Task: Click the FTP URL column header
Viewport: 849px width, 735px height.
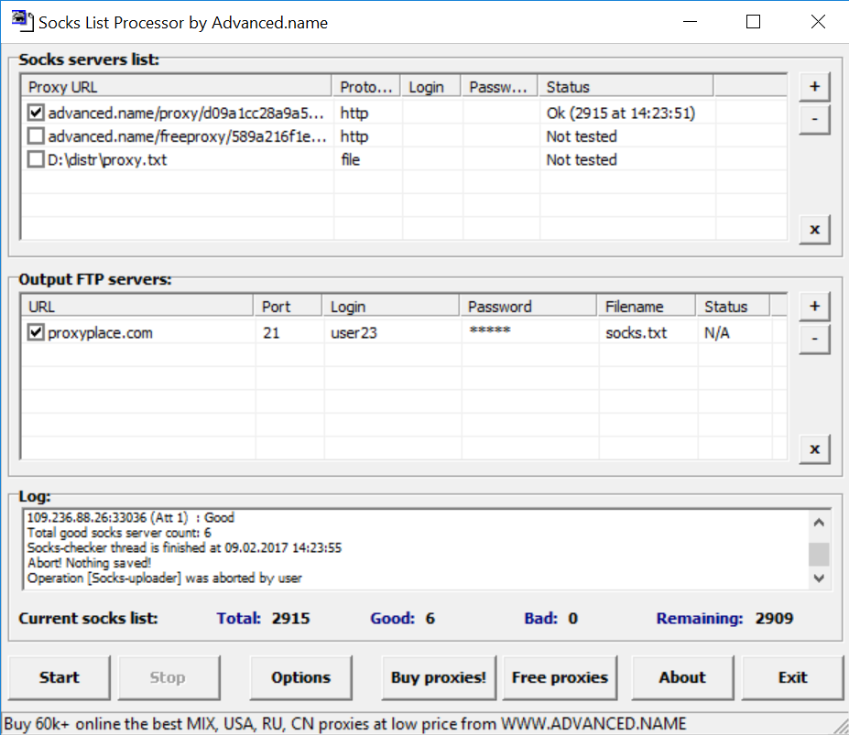Action: 137,307
